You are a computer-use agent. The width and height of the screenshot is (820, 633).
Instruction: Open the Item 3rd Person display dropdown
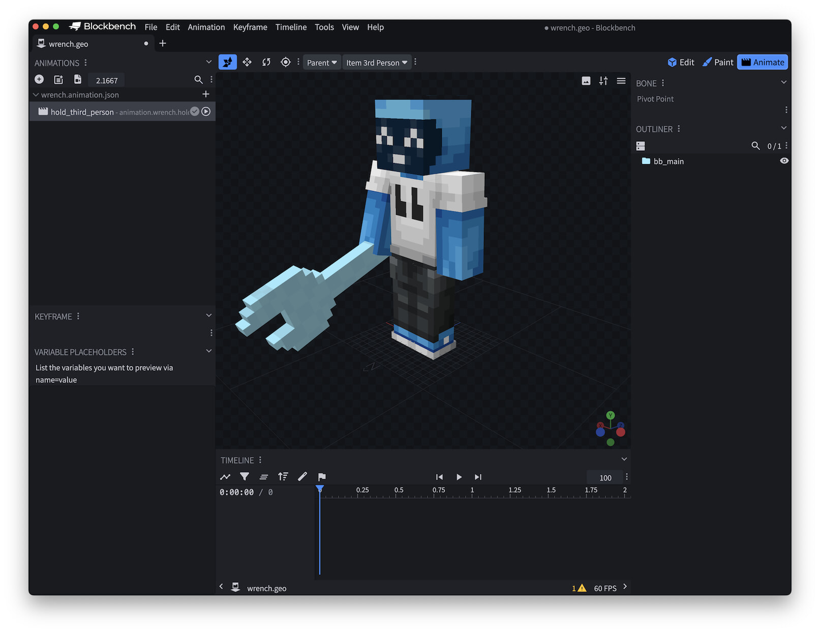click(377, 62)
